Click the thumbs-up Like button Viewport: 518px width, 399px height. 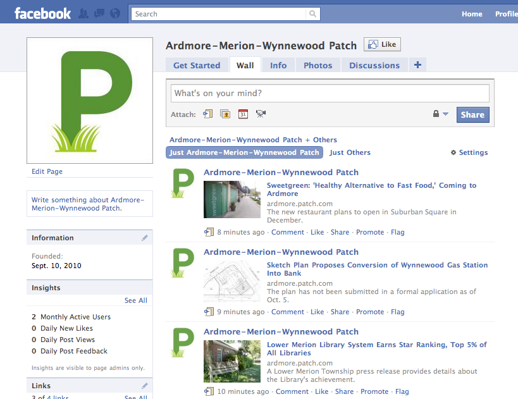[382, 44]
